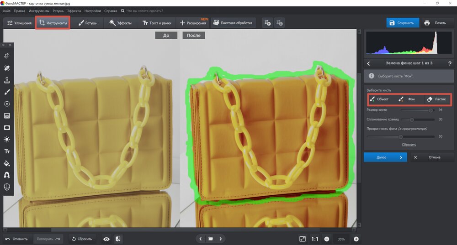The width and height of the screenshot is (457, 245).
Task: Select the paint bucket fill tool
Action: (7, 163)
